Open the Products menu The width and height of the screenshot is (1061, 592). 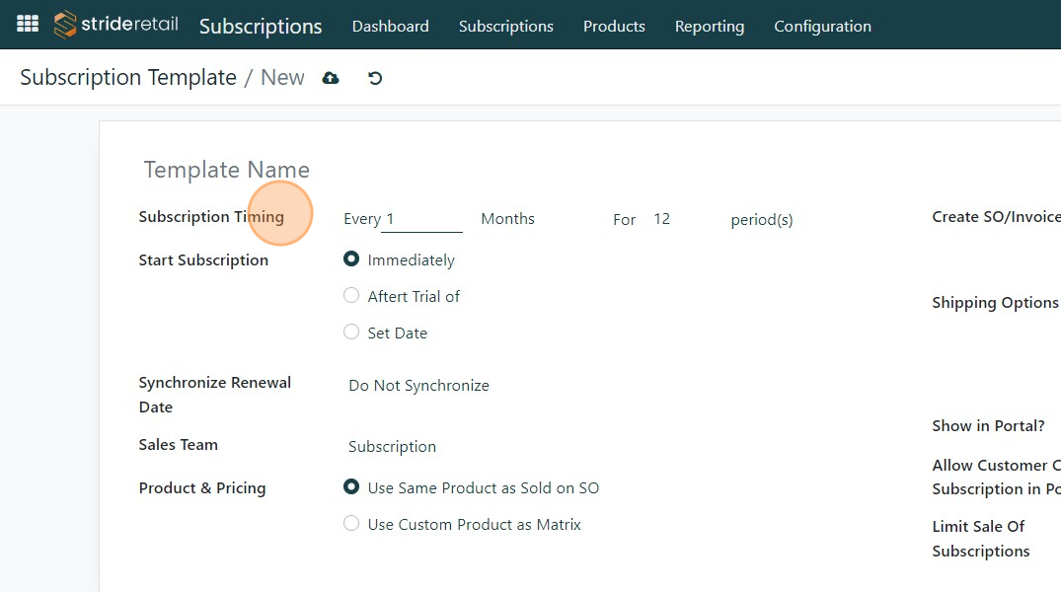[614, 27]
